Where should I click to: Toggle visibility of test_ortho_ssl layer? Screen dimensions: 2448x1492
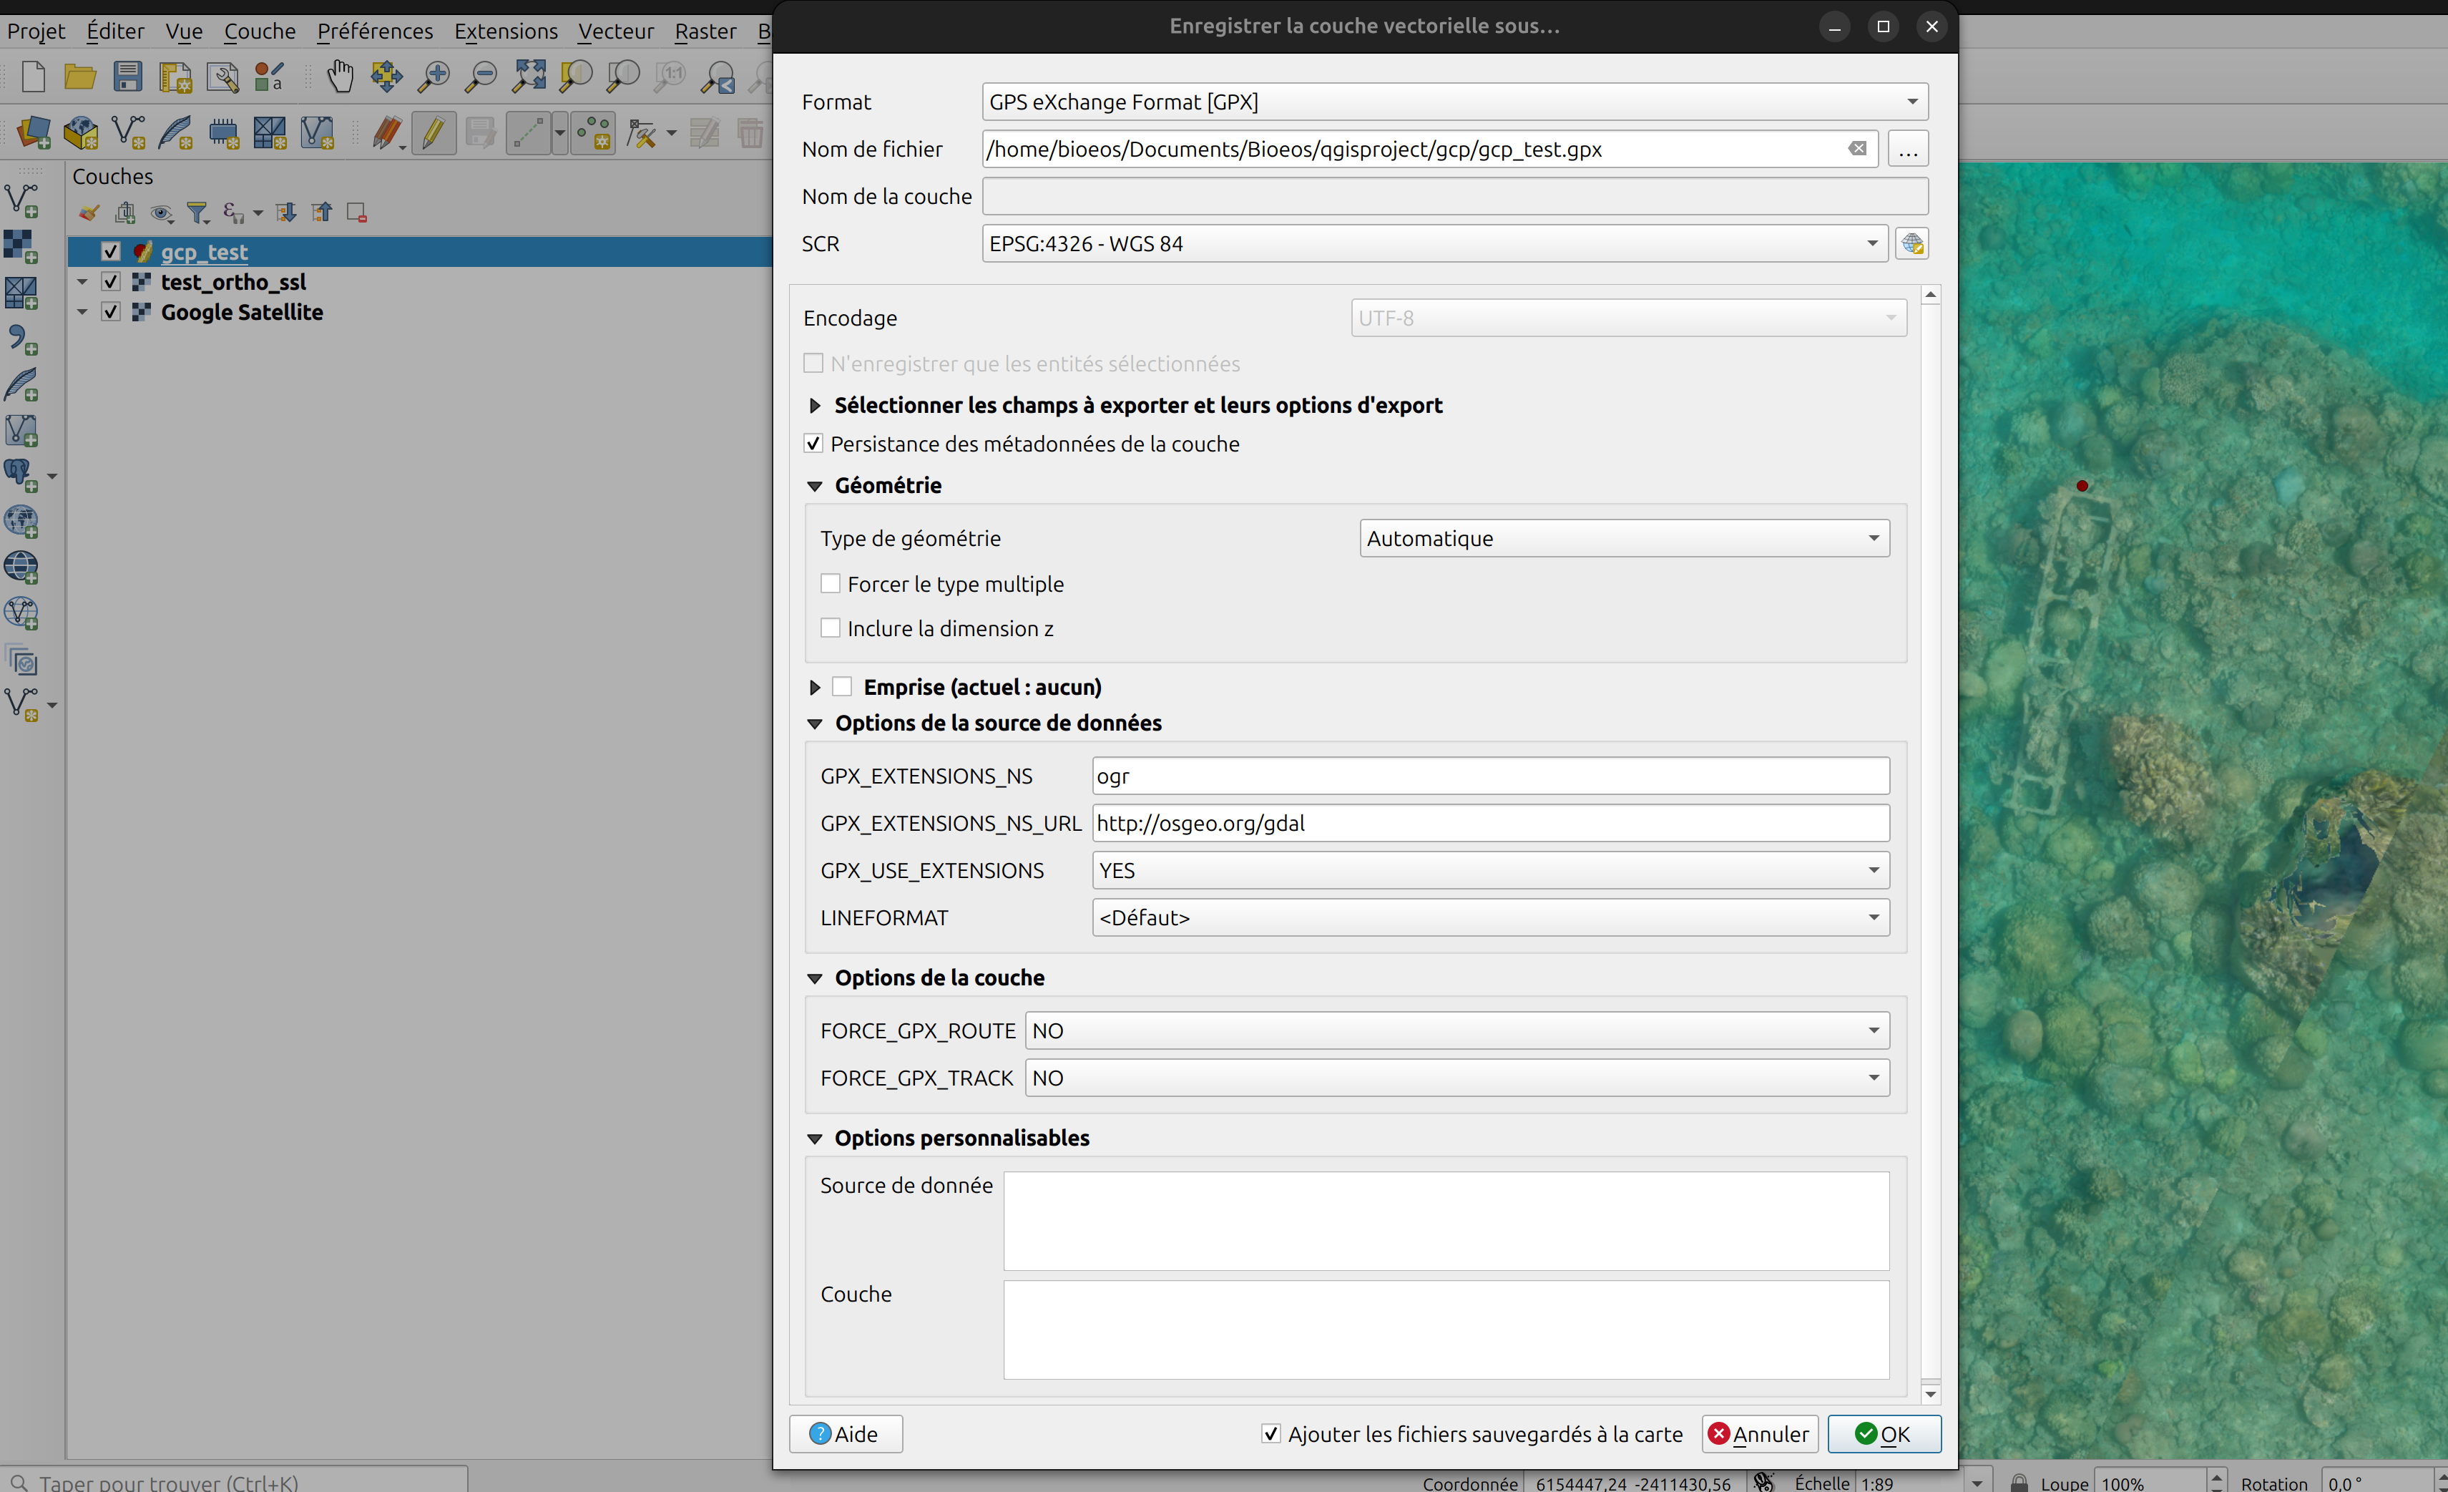[x=112, y=282]
